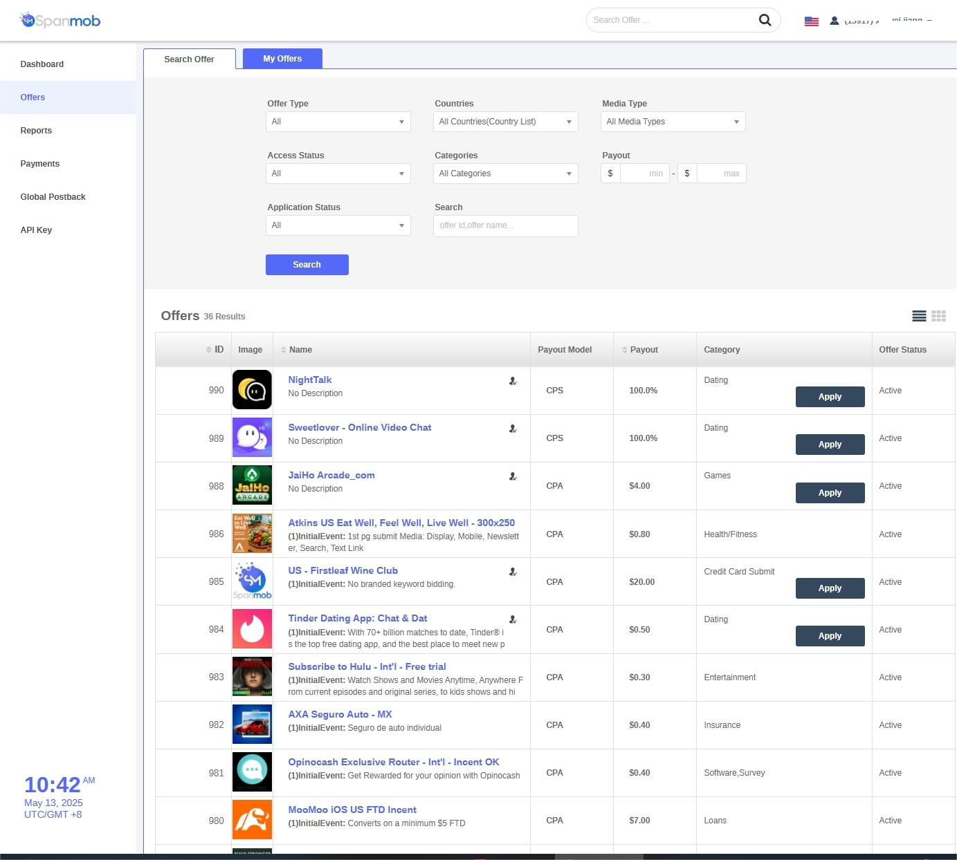Open AXA Seguro Auto offer thumbnail
Image resolution: width=957 pixels, height=860 pixels.
pos(252,725)
